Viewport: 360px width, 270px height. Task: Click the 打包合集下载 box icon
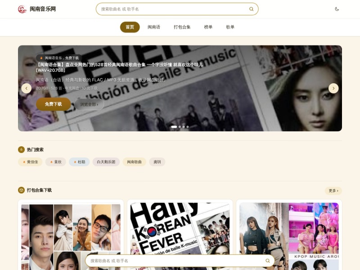coord(21,190)
